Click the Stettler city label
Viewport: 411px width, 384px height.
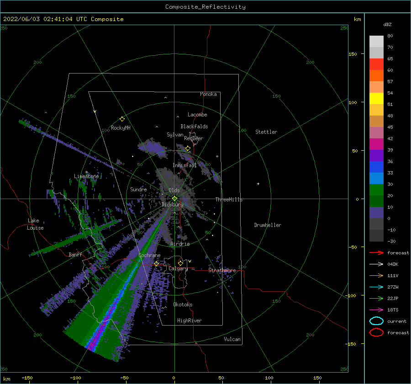[266, 132]
